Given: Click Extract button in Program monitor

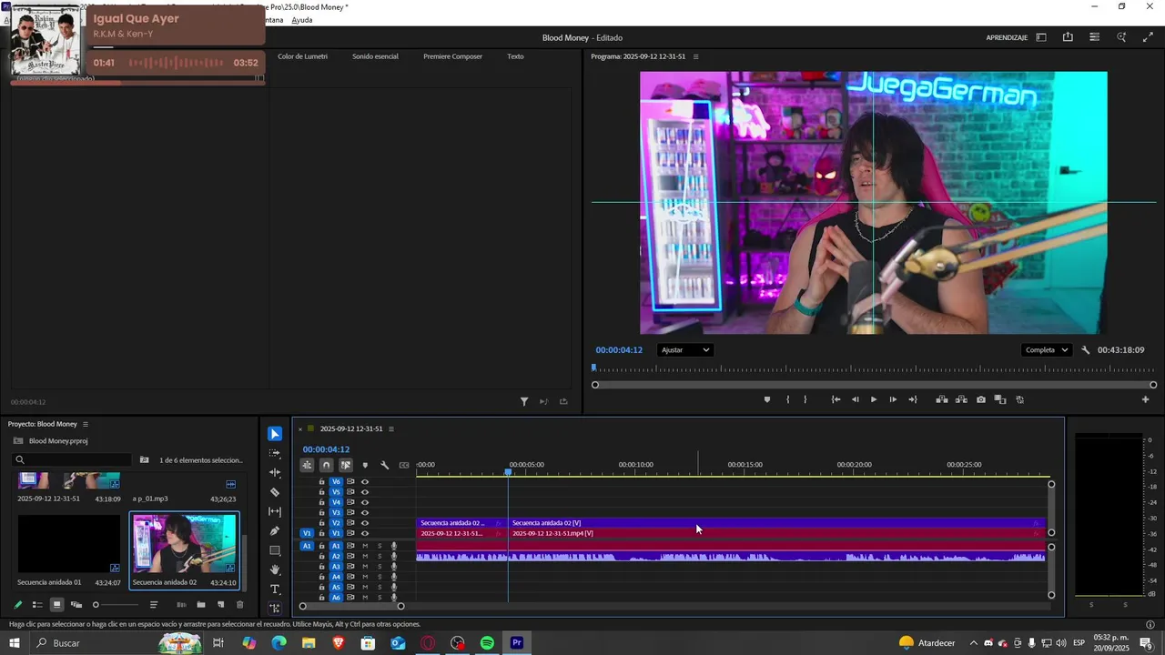Looking at the screenshot, I should [x=961, y=399].
